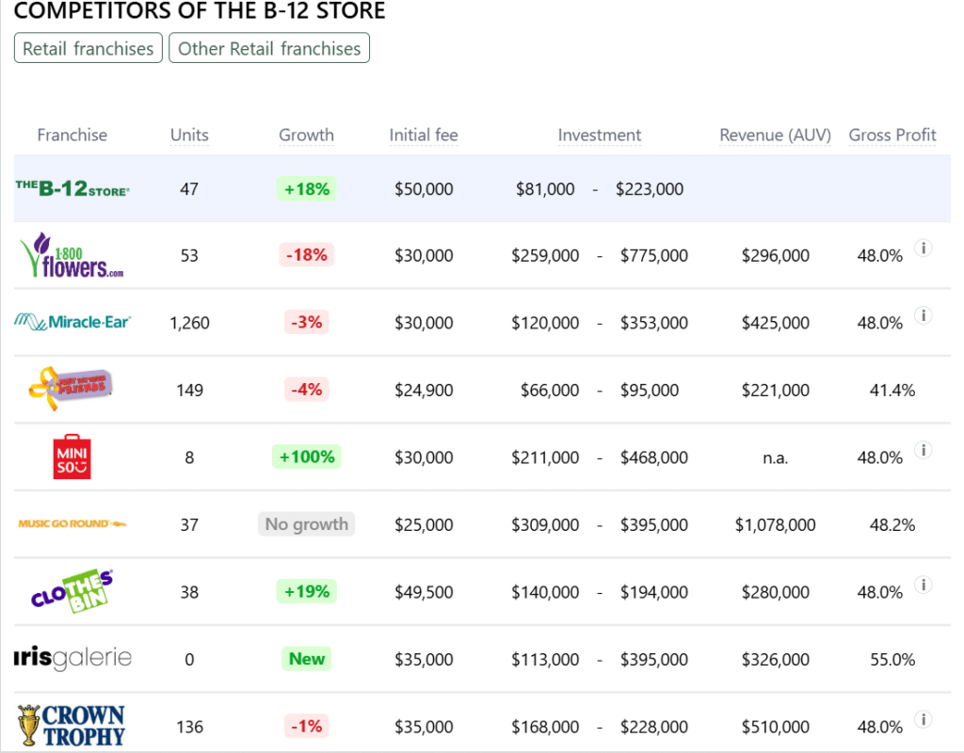Click info icon in the Clothes Bin row

coord(923,585)
